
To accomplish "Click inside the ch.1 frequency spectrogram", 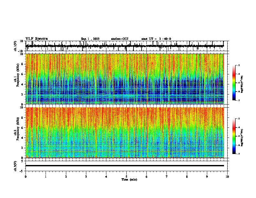I will click(125, 79).
